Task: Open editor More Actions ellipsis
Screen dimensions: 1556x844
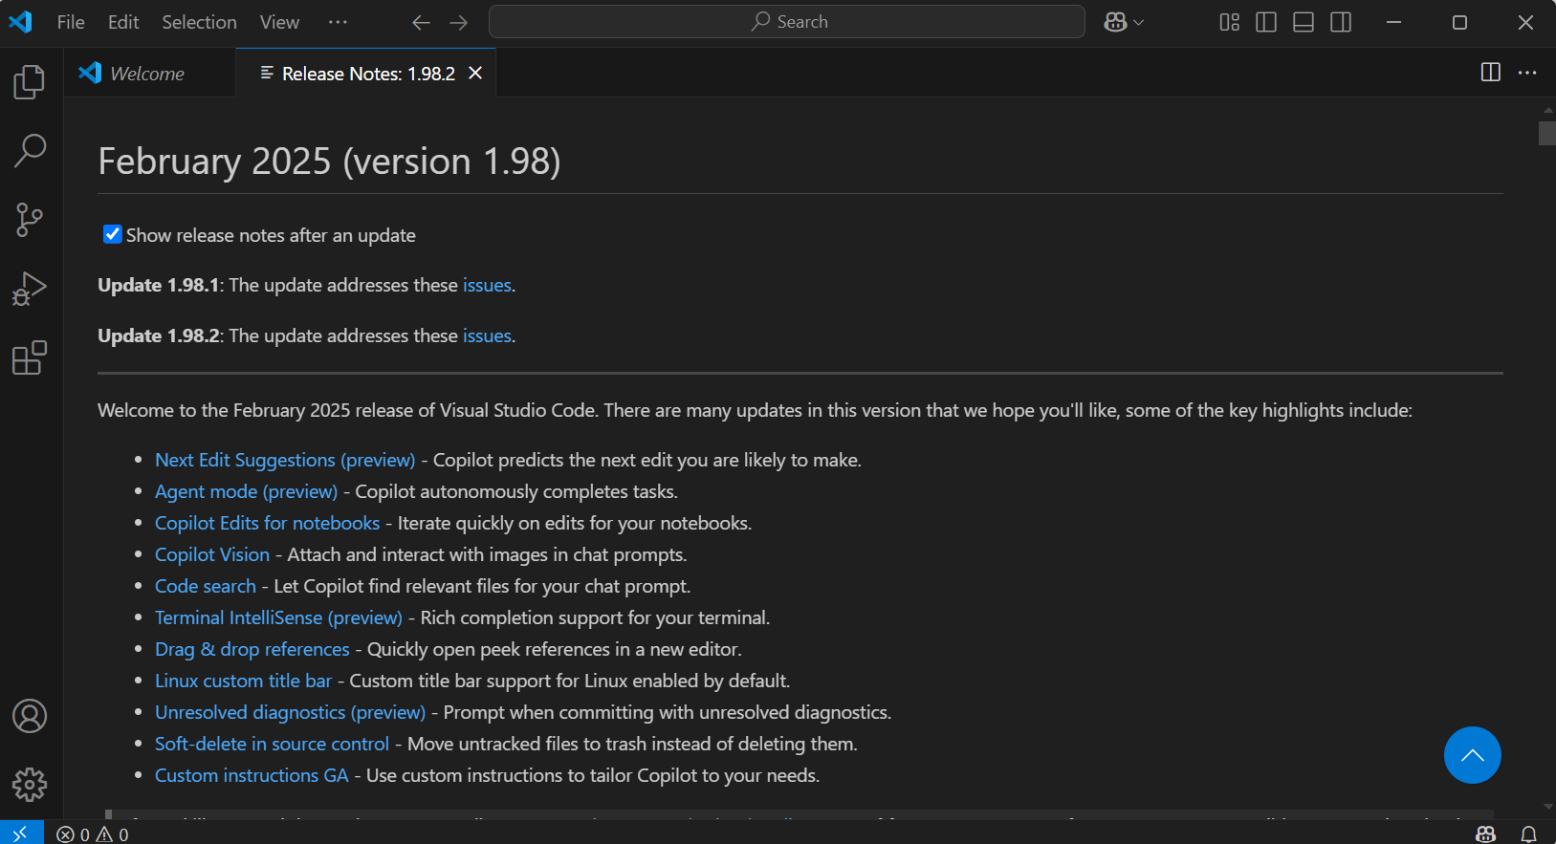Action: [x=1527, y=73]
